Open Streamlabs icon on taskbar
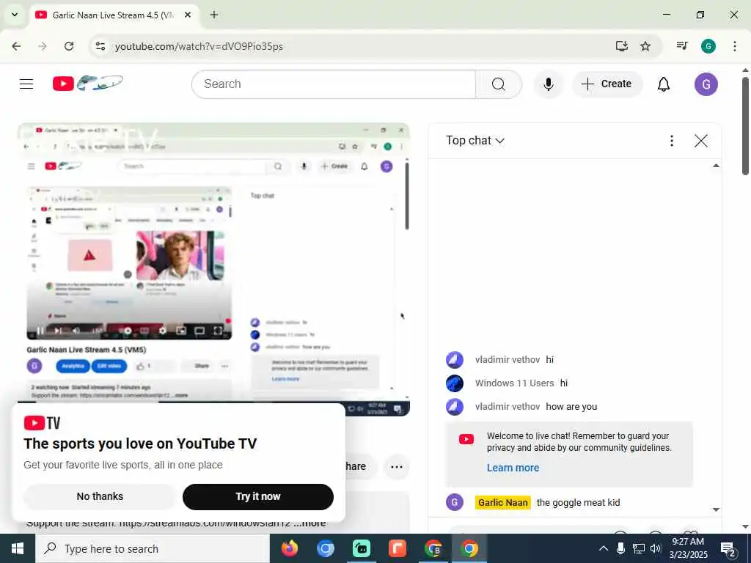 [x=361, y=548]
